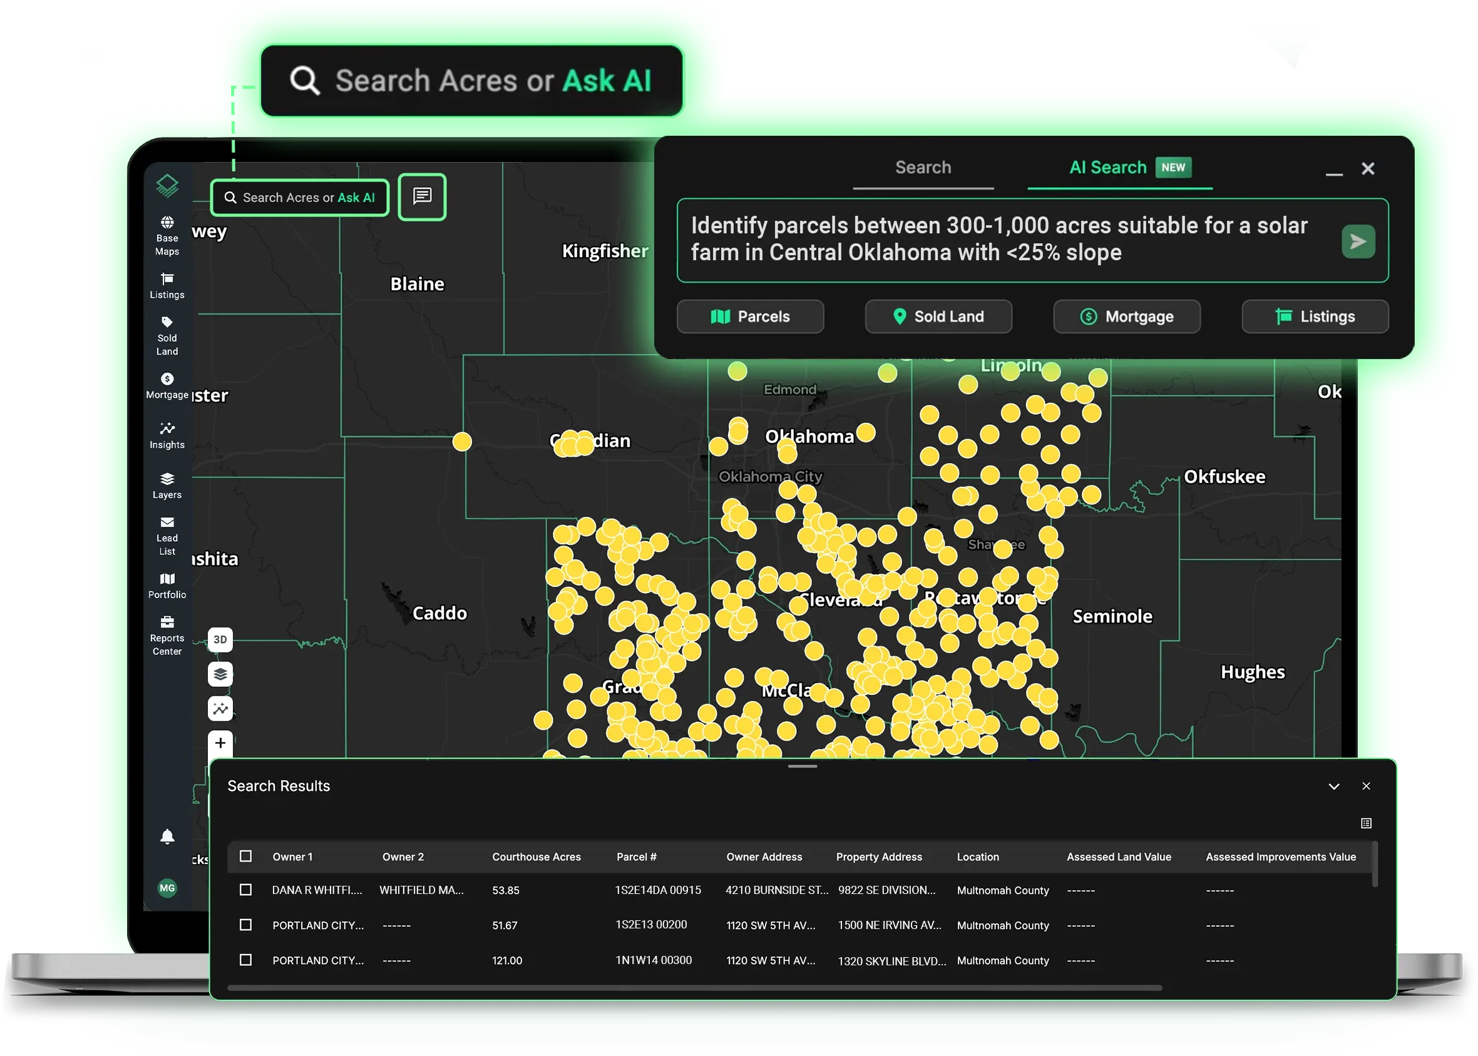Collapse Search Results with chevron
The width and height of the screenshot is (1478, 1056).
point(1334,787)
